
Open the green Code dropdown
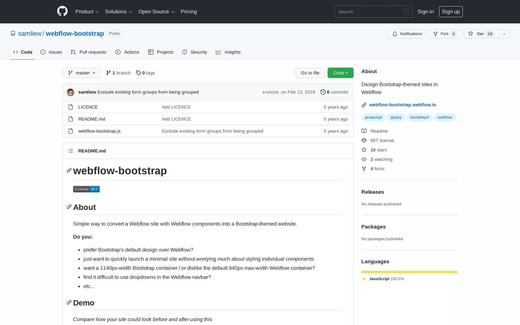(x=340, y=73)
